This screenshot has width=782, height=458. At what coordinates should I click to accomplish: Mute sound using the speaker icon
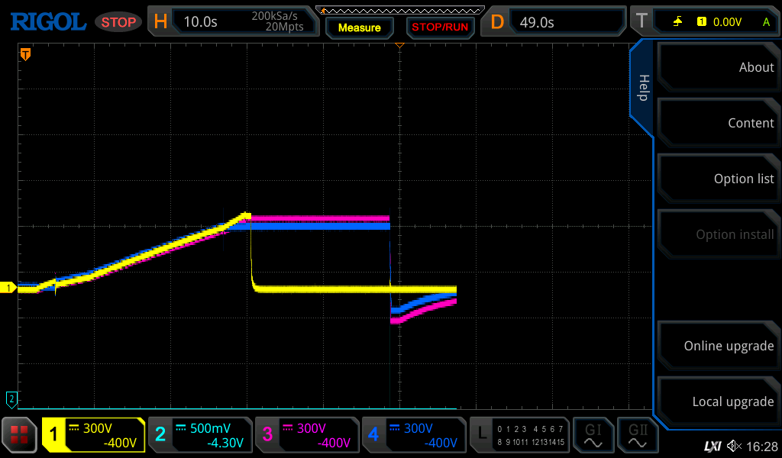pyautogui.click(x=734, y=446)
